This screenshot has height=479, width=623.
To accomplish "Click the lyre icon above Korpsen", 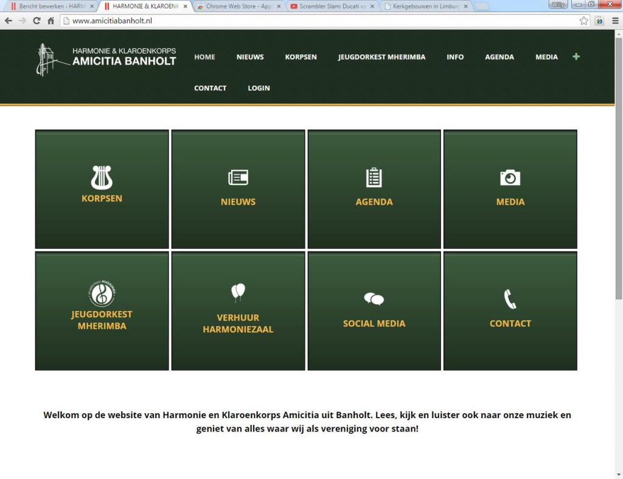I will [102, 178].
